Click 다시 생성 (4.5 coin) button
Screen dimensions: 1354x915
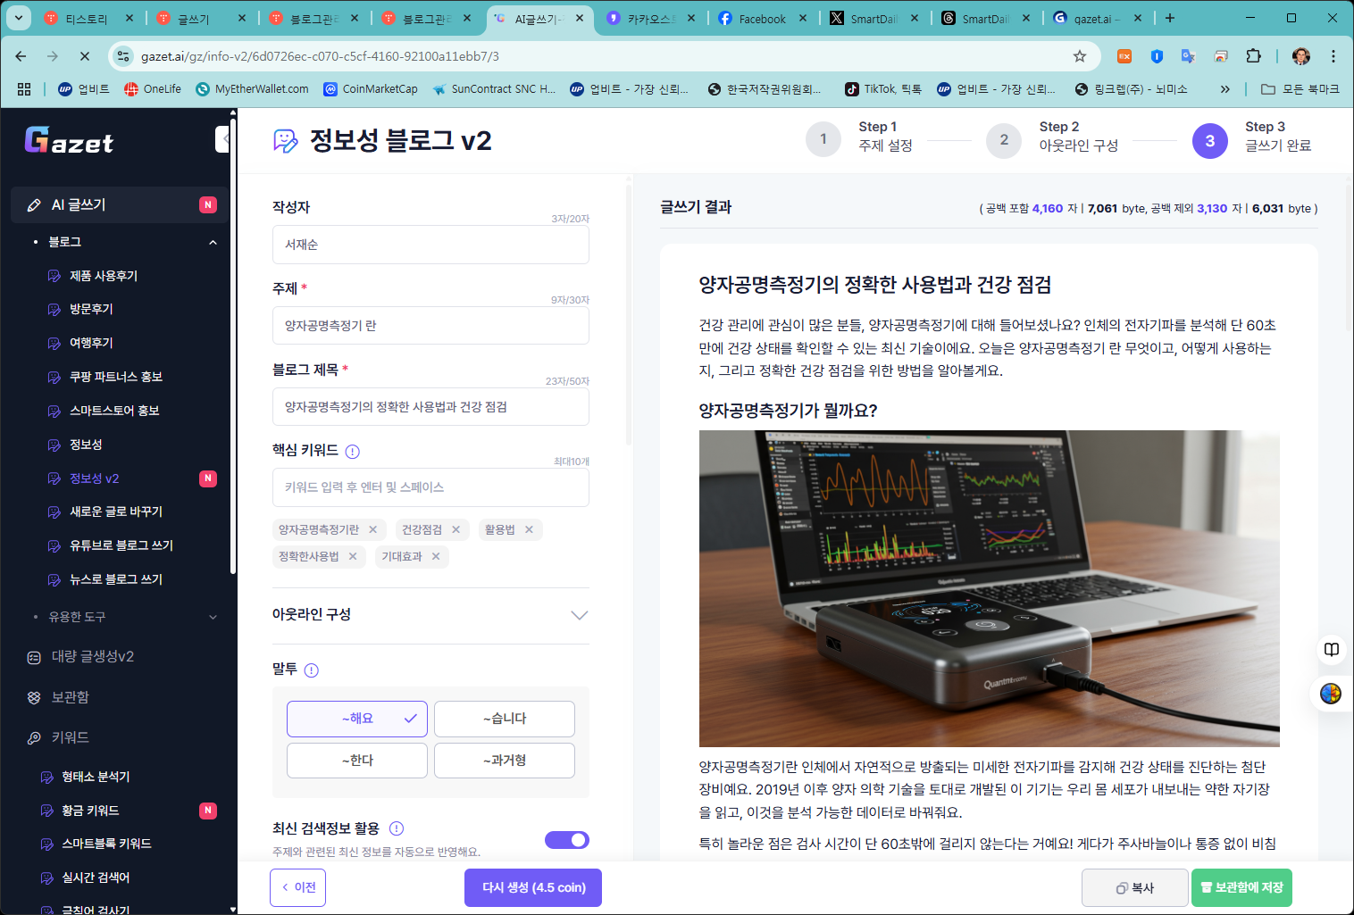click(x=533, y=887)
